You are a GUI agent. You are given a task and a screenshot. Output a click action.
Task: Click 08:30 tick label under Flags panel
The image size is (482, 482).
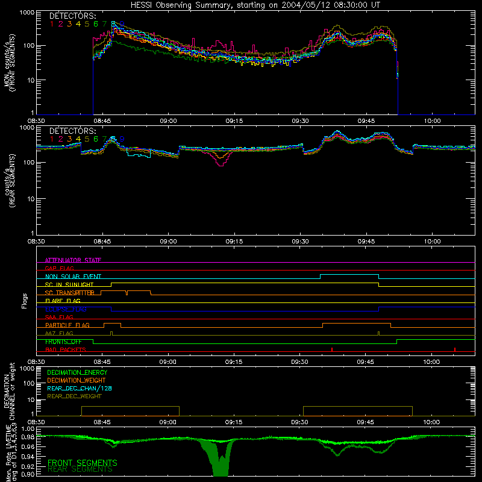tap(36, 362)
